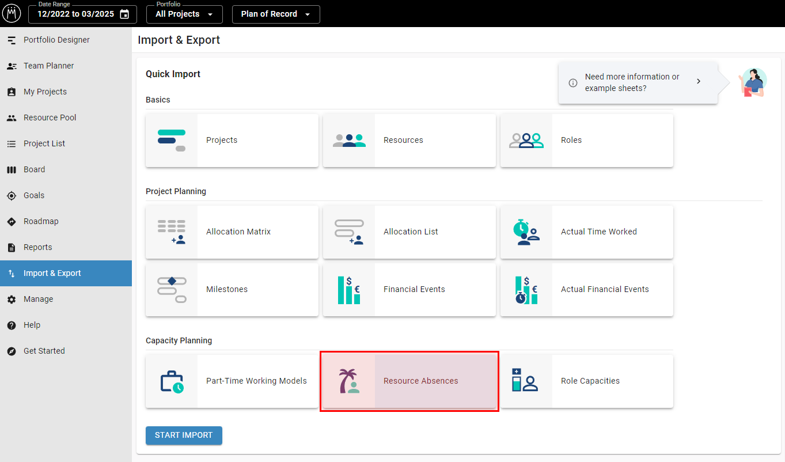Select the Resources import icon
This screenshot has height=462, width=785.
(349, 141)
